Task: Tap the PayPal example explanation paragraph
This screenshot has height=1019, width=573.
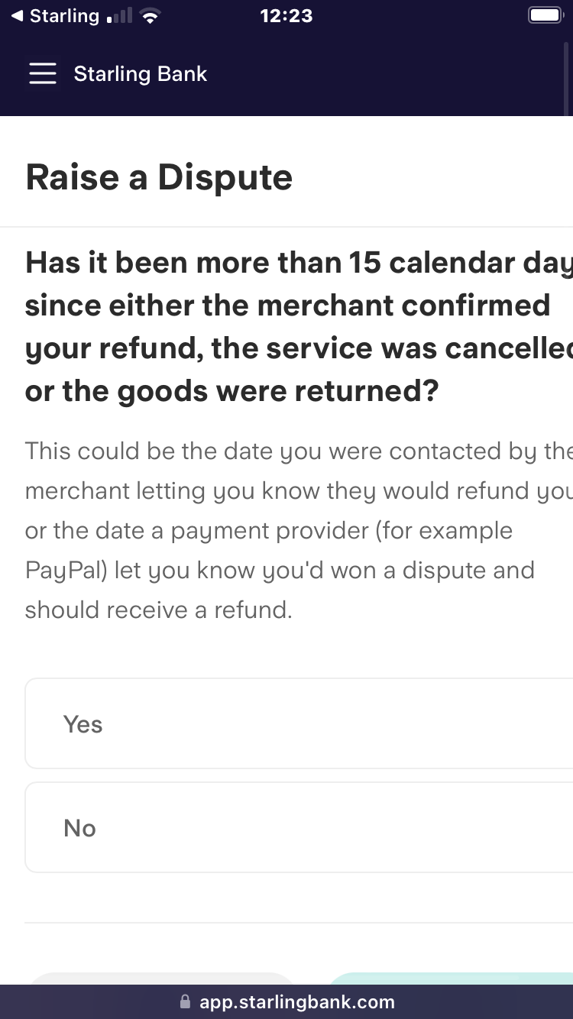Action: (299, 530)
